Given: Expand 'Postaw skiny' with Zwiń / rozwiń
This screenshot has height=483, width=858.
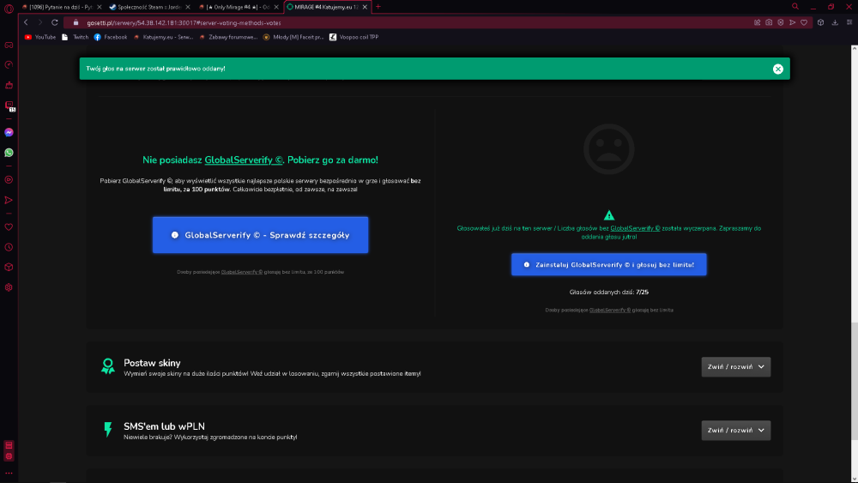Looking at the screenshot, I should click(x=736, y=367).
